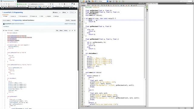The image size is (194, 109).
Task: Click Shift Line Left icon in editor toolbar
Action: point(121,5)
